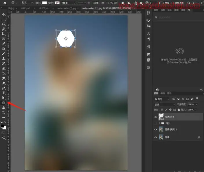
Task: Select the Move tool
Action: 3,14
